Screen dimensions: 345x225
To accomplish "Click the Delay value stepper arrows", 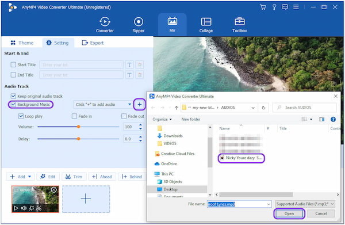I will pyautogui.click(x=140, y=139).
